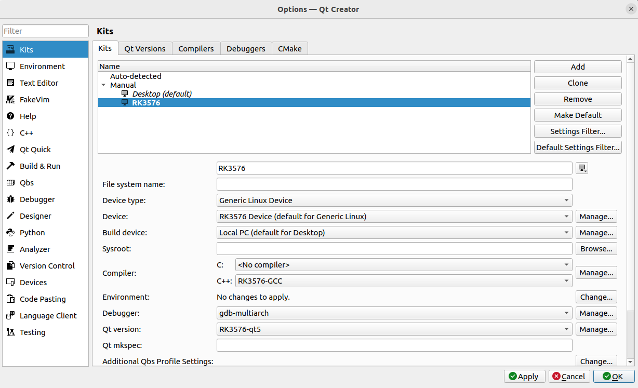Viewport: 638px width, 388px height.
Task: Switch to the Debuggers tab
Action: tap(246, 48)
